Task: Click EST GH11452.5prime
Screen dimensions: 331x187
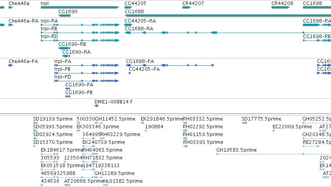Action: click(x=115, y=119)
